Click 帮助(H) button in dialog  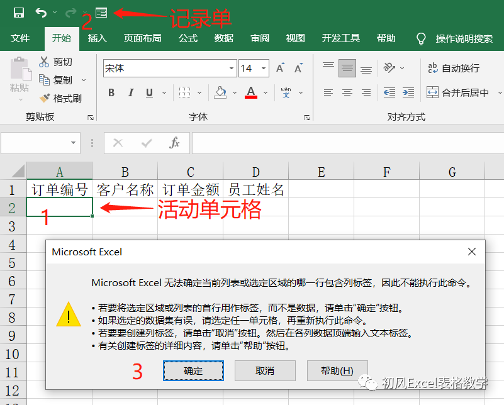(337, 370)
